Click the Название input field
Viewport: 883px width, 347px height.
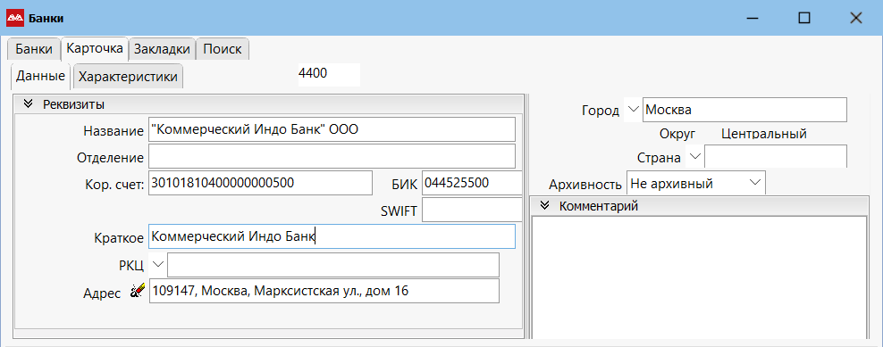tap(332, 129)
